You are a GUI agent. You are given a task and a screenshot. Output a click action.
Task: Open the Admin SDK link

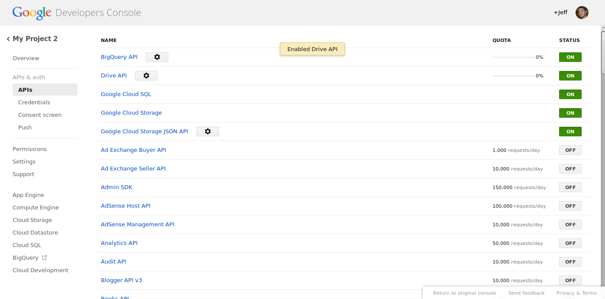116,187
